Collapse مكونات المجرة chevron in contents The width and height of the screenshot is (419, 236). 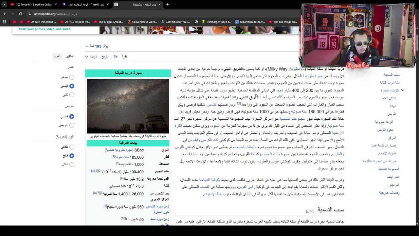[403, 90]
